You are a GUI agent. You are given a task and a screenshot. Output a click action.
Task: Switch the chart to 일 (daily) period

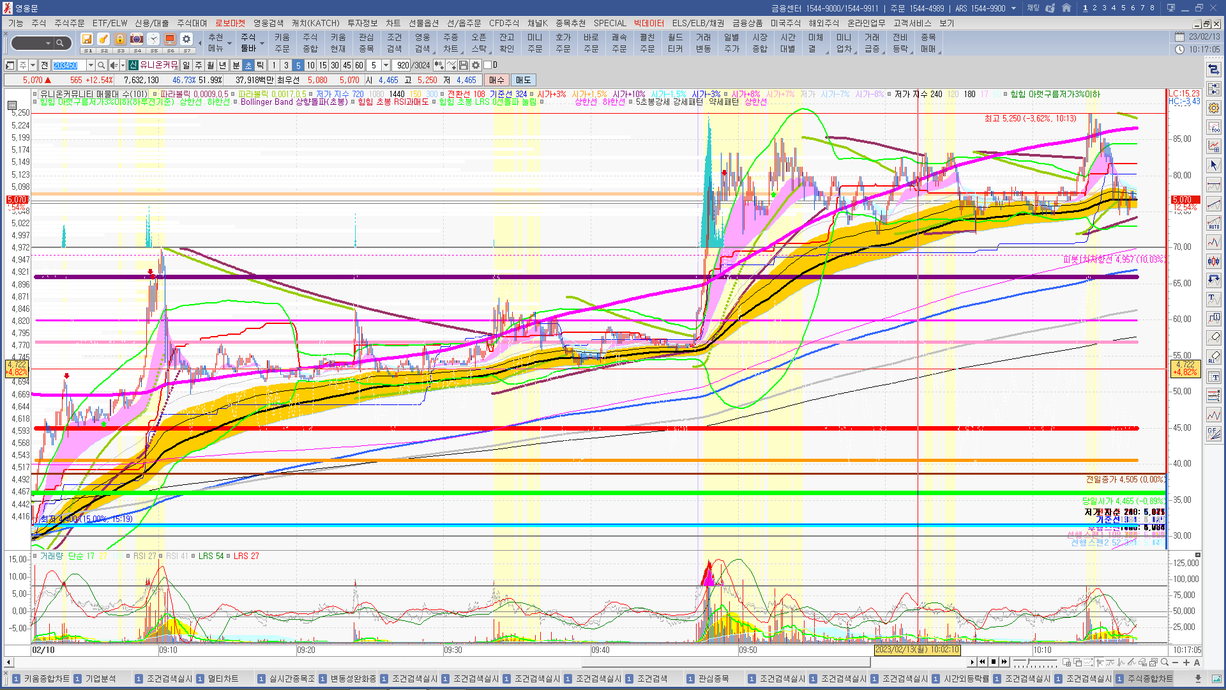tap(186, 65)
